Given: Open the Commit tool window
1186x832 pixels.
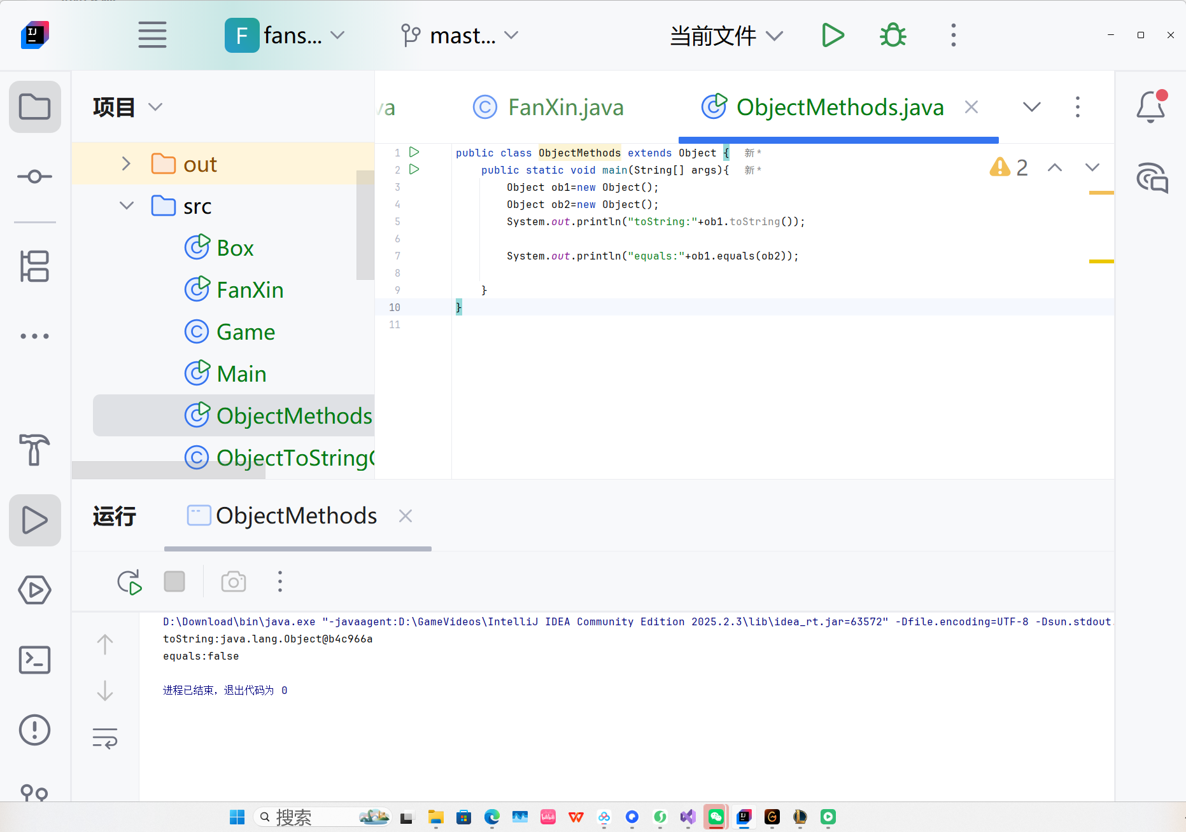Looking at the screenshot, I should 35,176.
